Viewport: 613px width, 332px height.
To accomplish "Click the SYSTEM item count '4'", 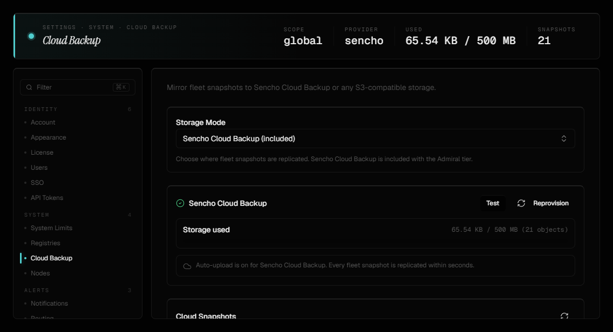I will [130, 215].
